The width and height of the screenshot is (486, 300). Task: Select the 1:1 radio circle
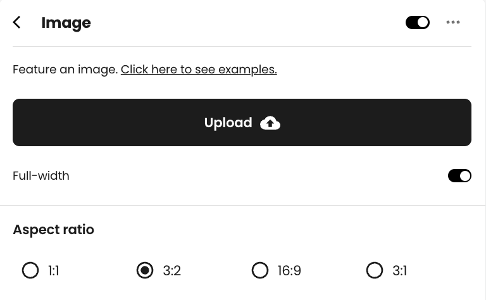coord(30,270)
